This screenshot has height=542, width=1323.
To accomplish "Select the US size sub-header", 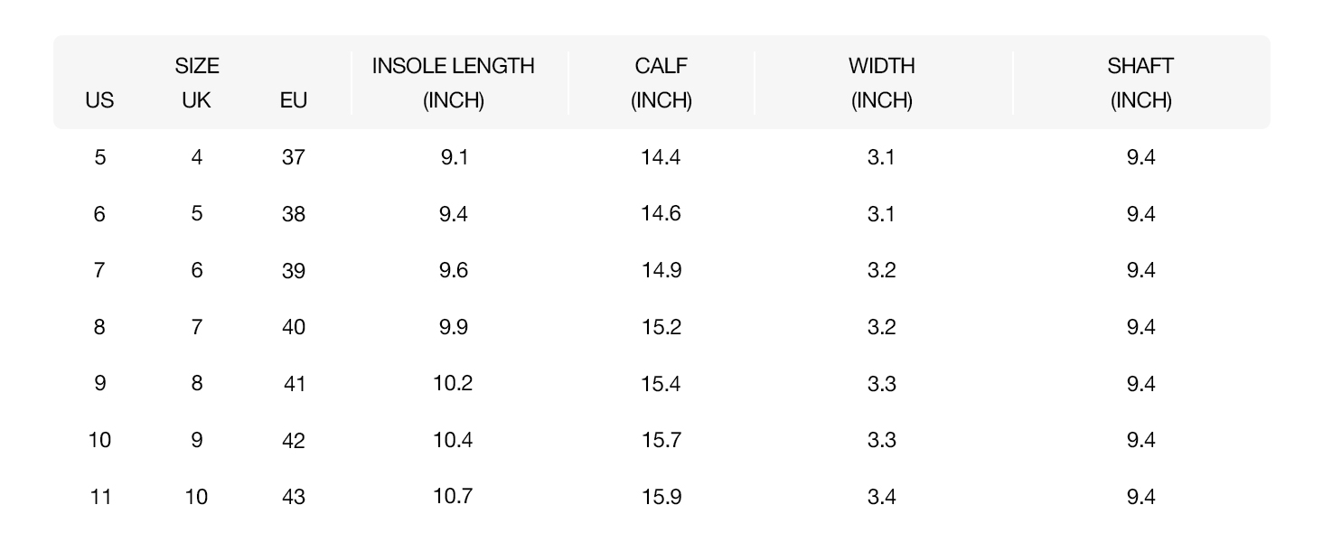I will coord(99,100).
